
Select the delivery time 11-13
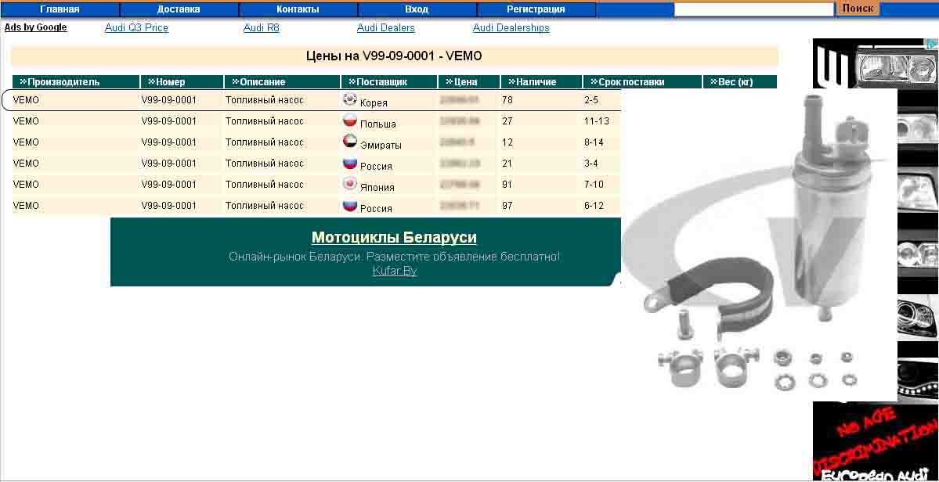point(597,121)
